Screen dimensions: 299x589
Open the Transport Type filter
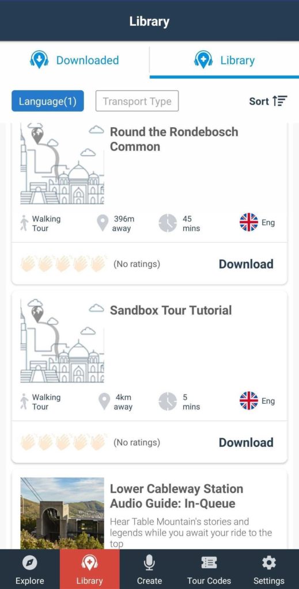click(137, 101)
